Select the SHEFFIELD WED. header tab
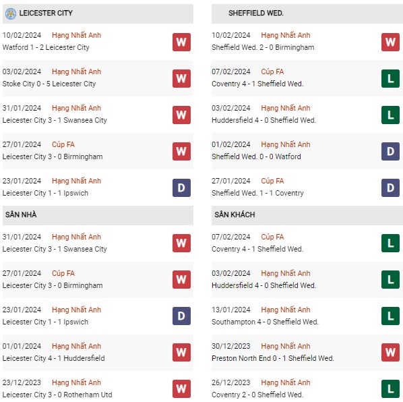403x402 pixels. coord(307,13)
